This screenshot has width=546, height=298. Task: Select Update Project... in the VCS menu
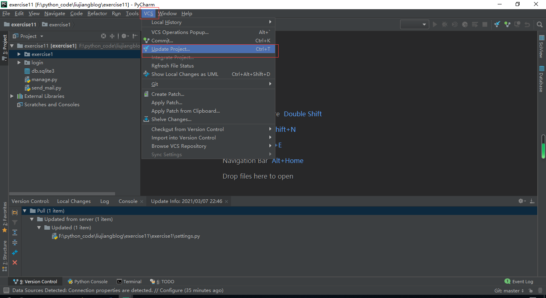click(208, 49)
